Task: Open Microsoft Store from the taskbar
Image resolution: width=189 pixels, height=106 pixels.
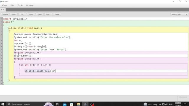Action: click(71, 104)
